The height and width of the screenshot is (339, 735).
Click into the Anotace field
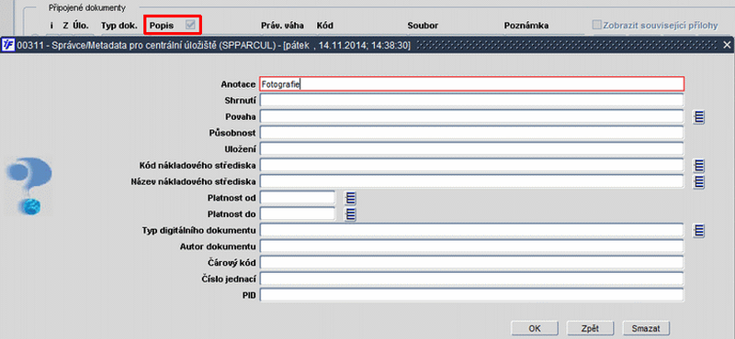point(471,84)
